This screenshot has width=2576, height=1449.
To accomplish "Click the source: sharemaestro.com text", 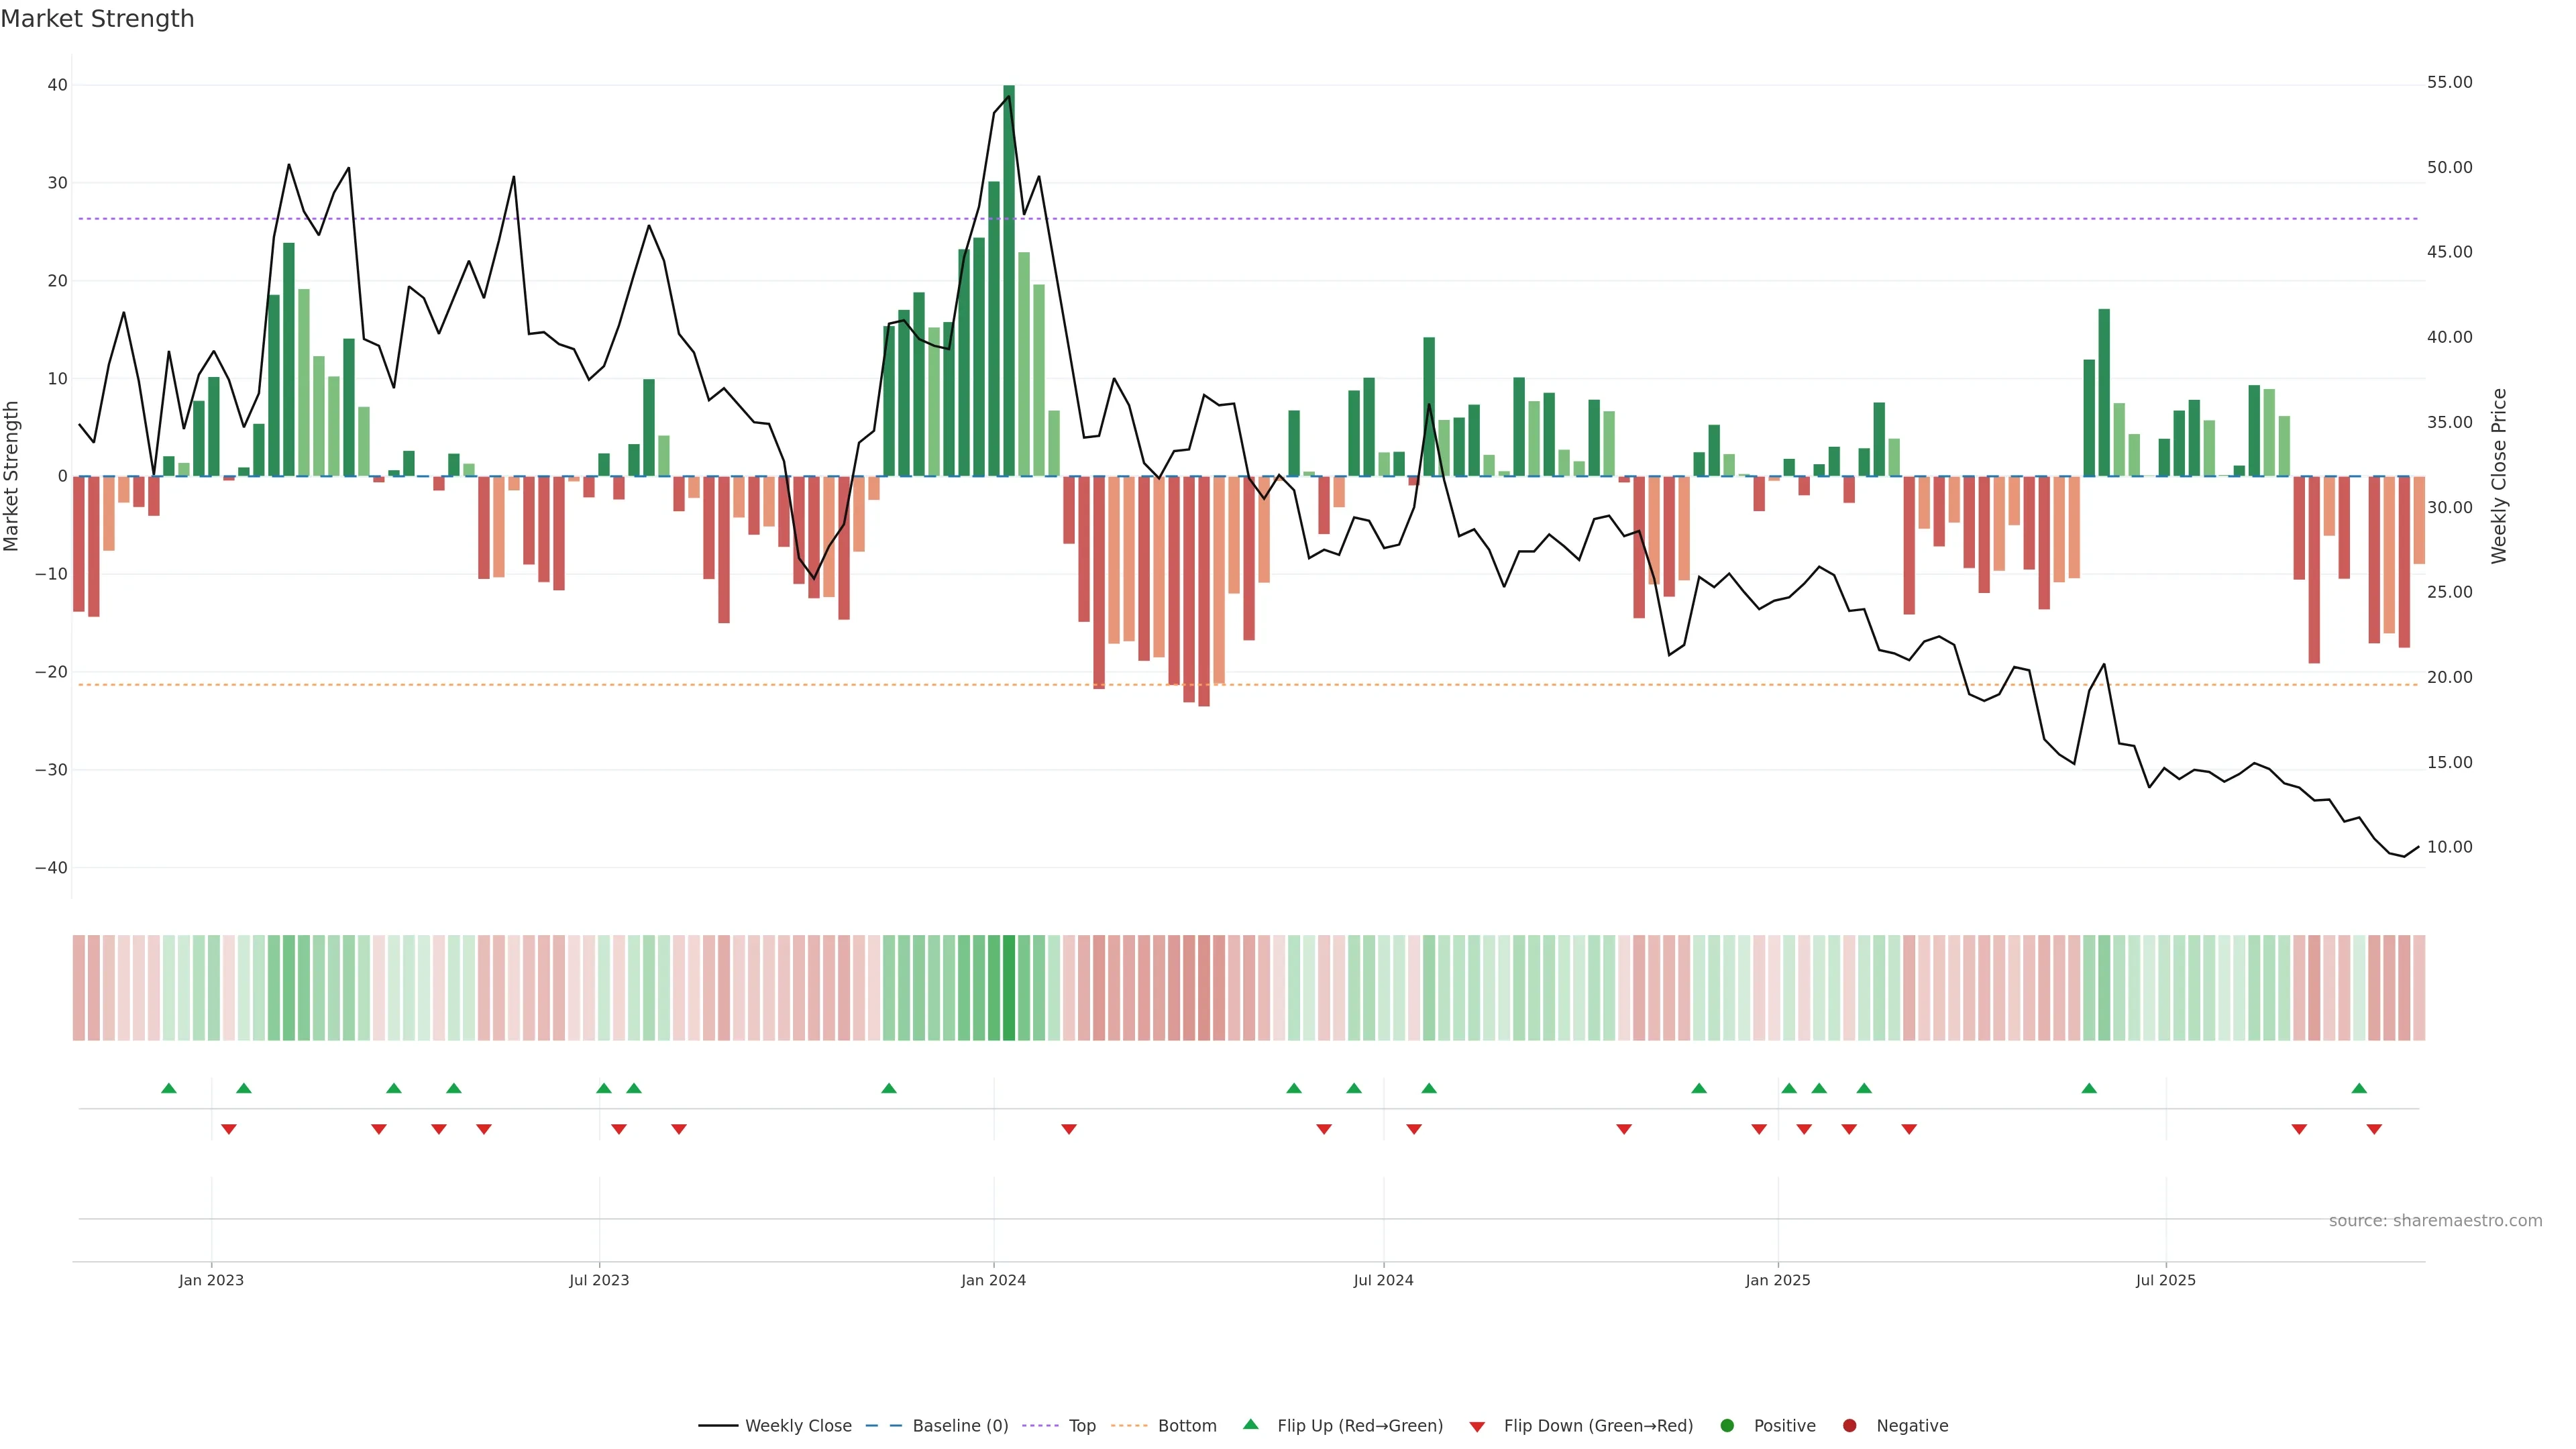I will pyautogui.click(x=2435, y=1221).
